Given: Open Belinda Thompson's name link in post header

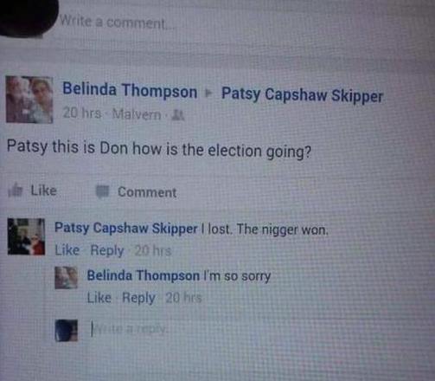Looking at the screenshot, I should (x=130, y=90).
